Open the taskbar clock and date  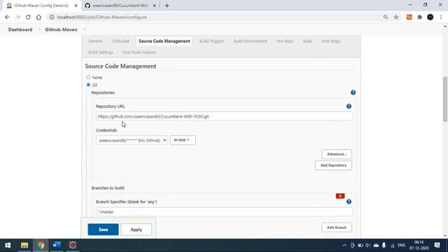pyautogui.click(x=419, y=245)
